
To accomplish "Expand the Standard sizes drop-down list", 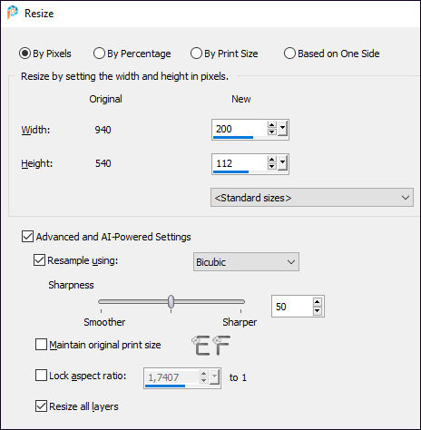I will coord(312,198).
